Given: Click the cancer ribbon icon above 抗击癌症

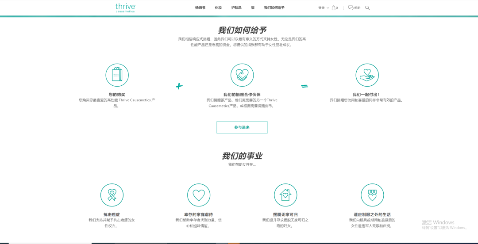Looking at the screenshot, I should (x=112, y=195).
